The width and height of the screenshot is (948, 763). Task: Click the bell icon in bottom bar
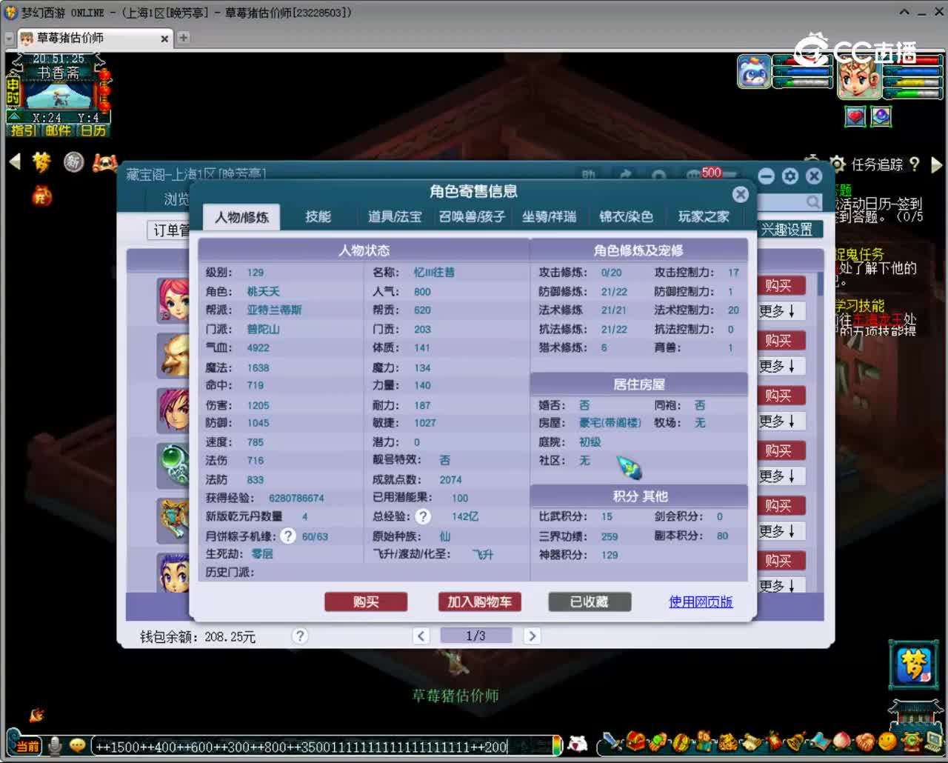(x=796, y=741)
